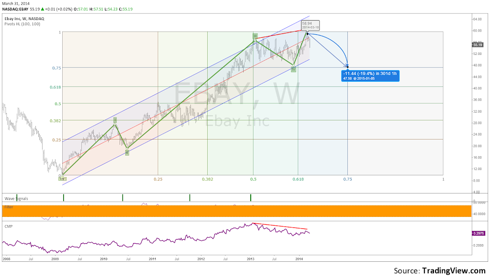The width and height of the screenshot is (490, 279).
Task: Click the March 31, 2014 date text
Action: pyautogui.click(x=16, y=3)
